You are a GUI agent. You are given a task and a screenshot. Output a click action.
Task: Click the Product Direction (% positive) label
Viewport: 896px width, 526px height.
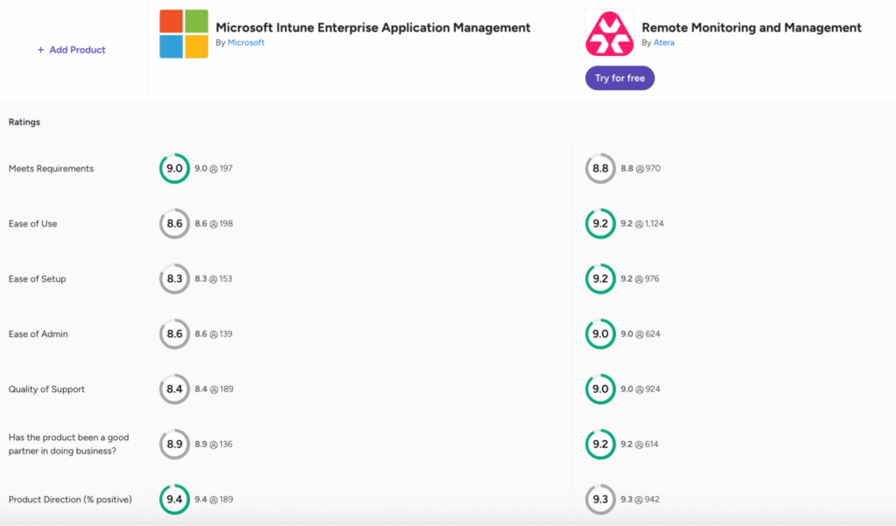tap(70, 500)
